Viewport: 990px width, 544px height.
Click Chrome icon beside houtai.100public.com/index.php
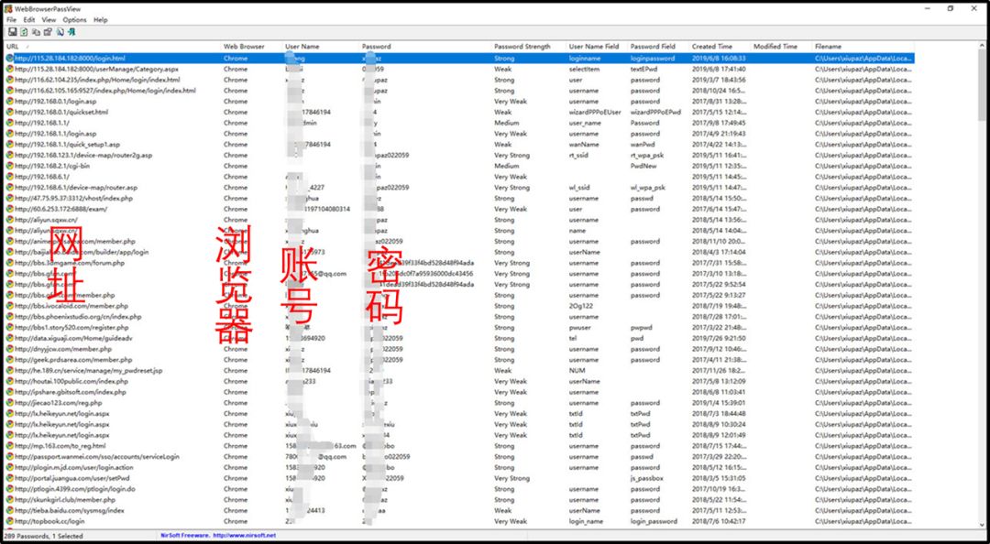(9, 381)
